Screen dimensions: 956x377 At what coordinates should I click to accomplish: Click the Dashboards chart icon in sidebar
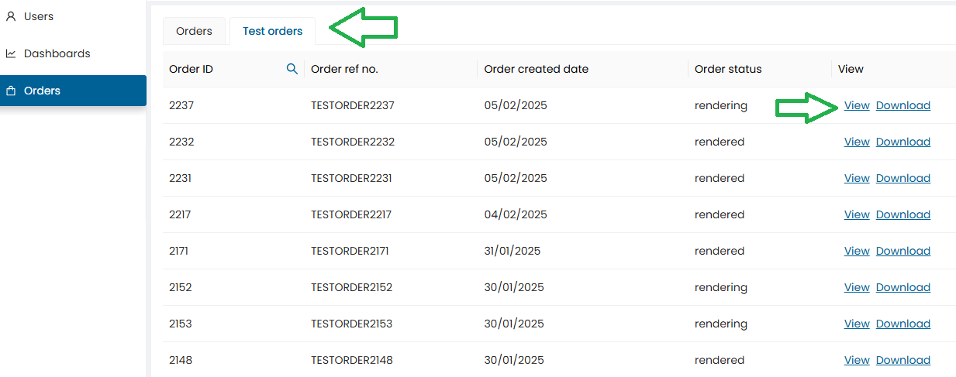click(x=11, y=53)
